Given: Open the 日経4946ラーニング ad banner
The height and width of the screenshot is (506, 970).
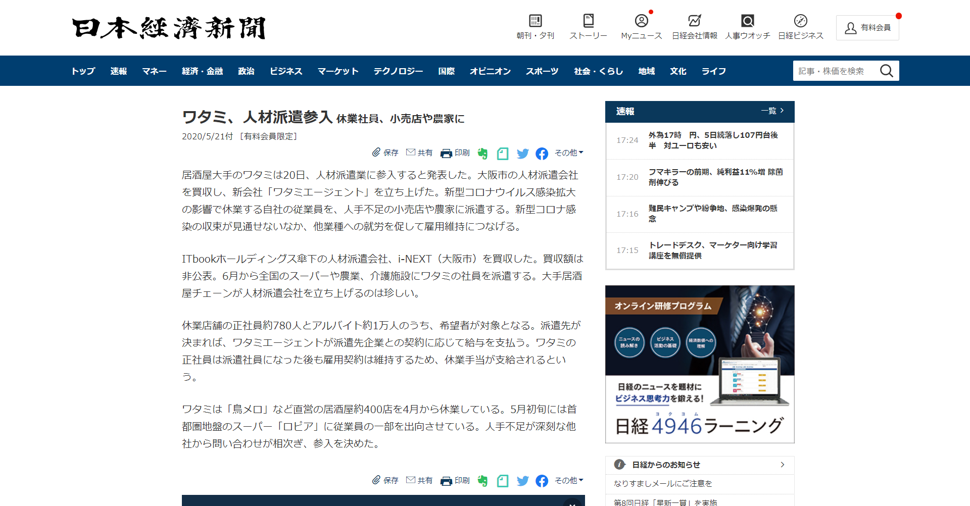Looking at the screenshot, I should 700,364.
